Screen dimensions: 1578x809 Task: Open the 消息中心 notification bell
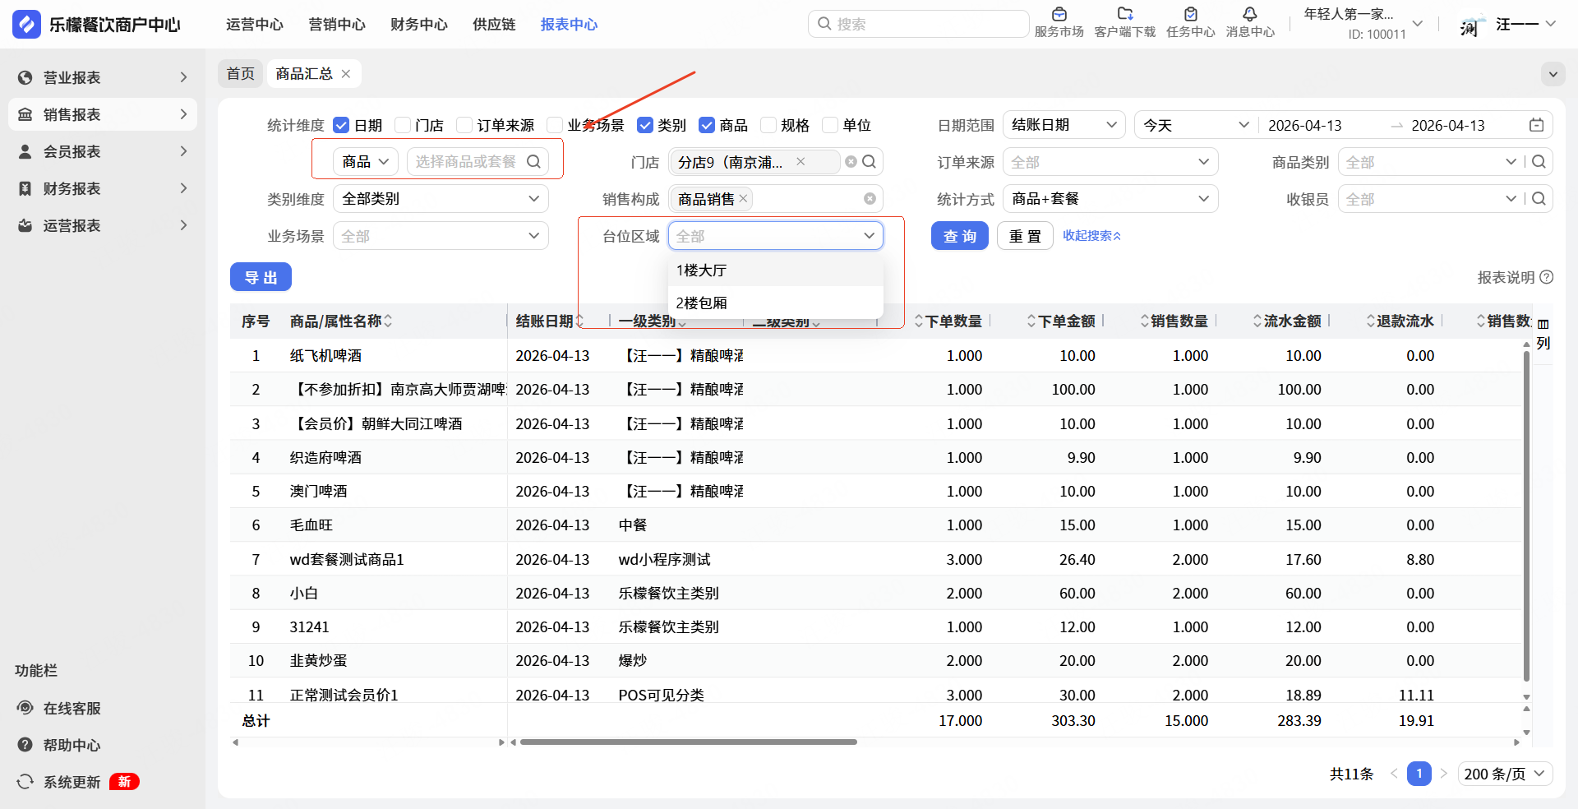(1249, 15)
